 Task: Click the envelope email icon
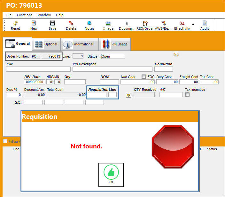(176, 55)
